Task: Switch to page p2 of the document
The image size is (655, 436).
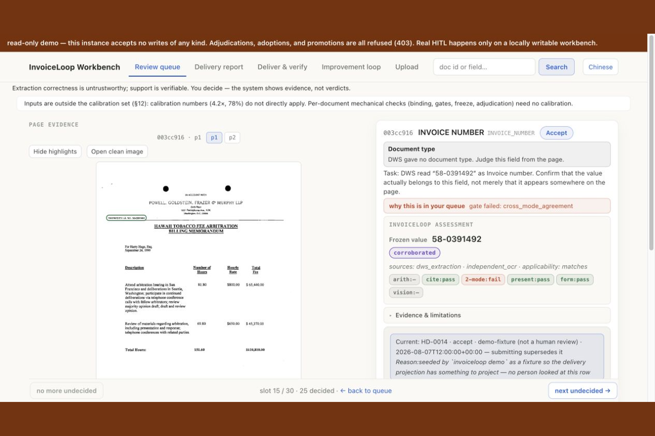Action: pyautogui.click(x=232, y=138)
